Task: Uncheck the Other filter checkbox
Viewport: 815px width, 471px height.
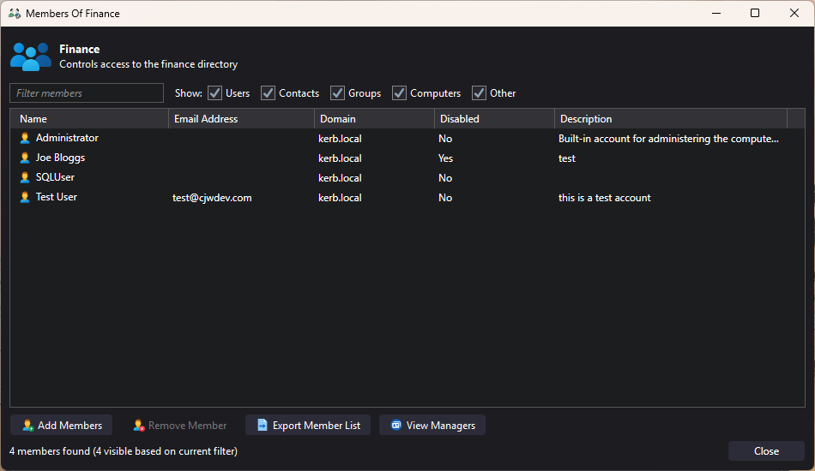Action: point(479,93)
